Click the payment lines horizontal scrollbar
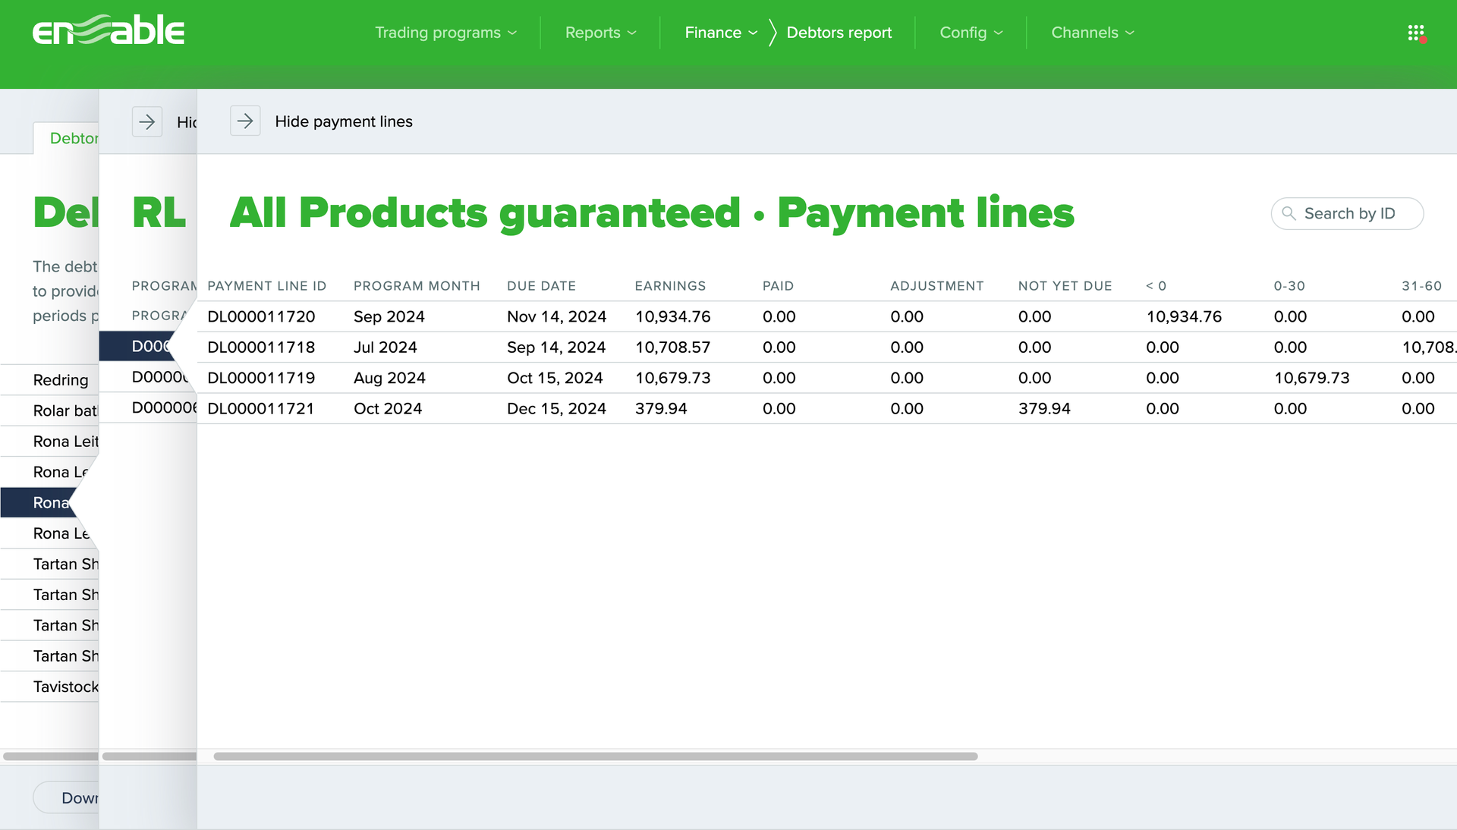Screen dimensions: 1457x830 (x=595, y=756)
